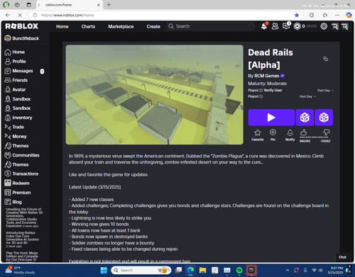Copy link icon beside Dead Rails title

(326, 59)
